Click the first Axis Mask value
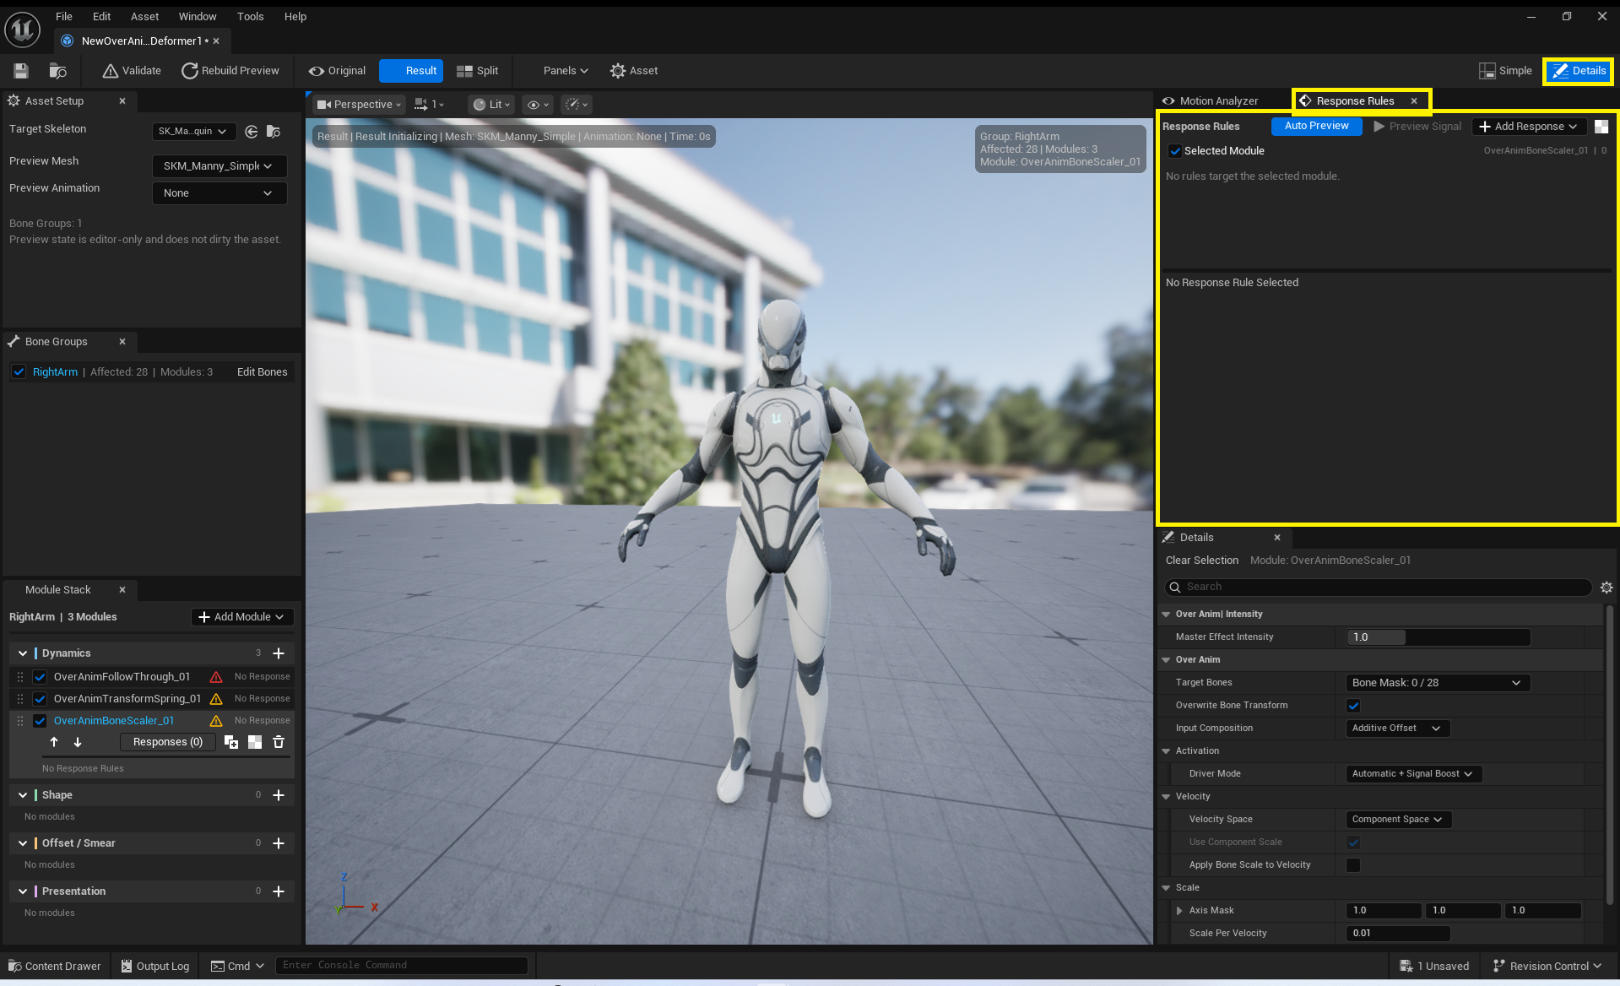Viewport: 1620px width, 986px height. pos(1384,911)
